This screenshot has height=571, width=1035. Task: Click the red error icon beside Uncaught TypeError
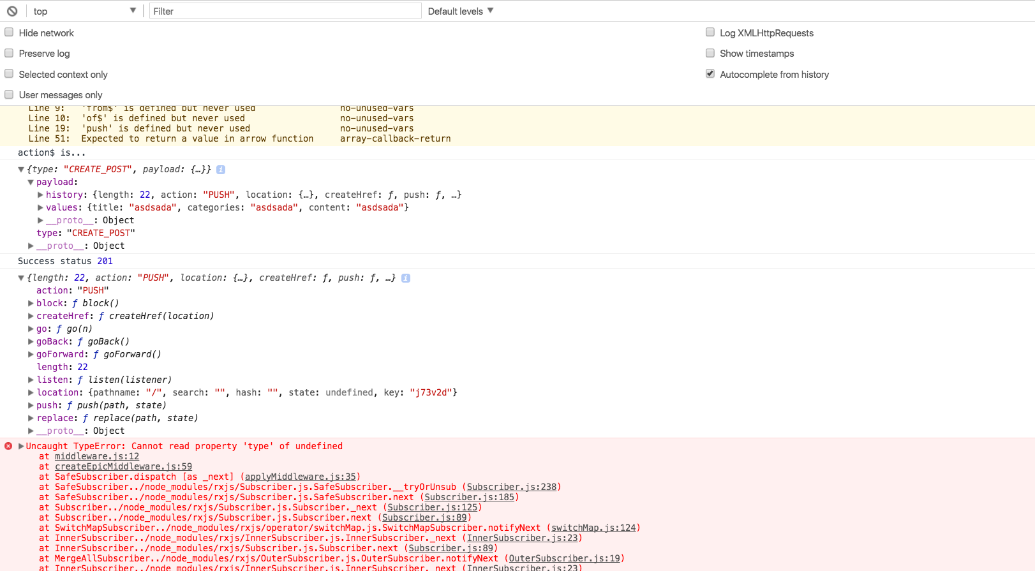coord(8,446)
